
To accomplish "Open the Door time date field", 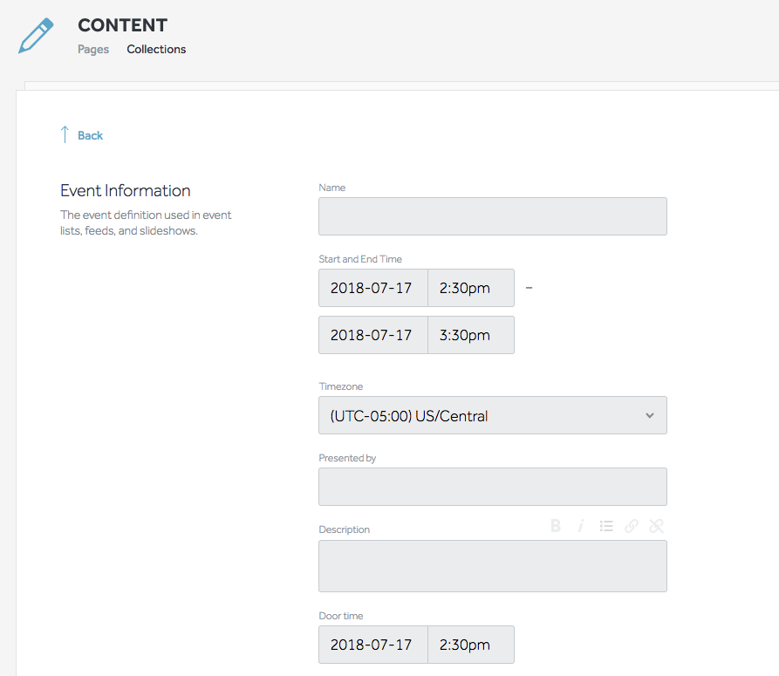I will pyautogui.click(x=372, y=645).
